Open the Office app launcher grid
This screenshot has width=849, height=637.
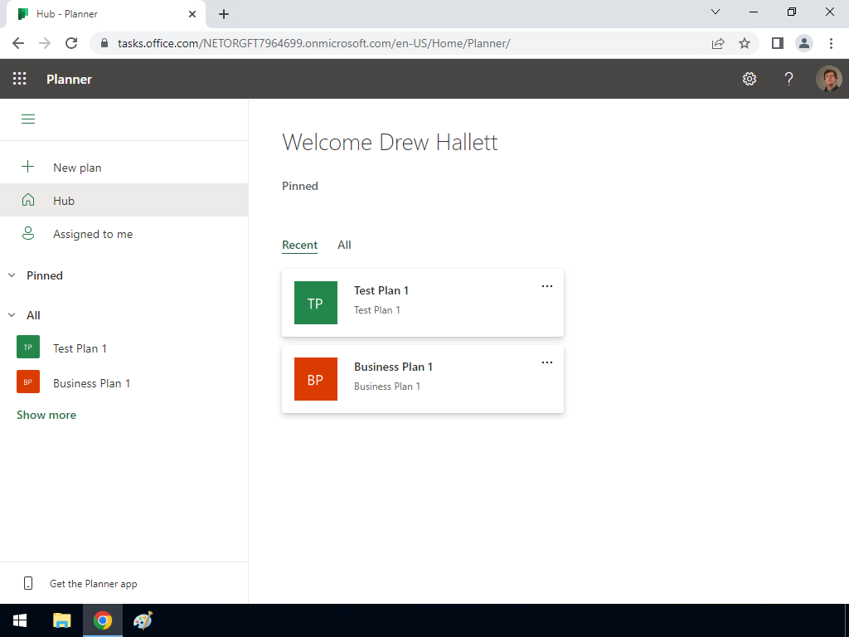pyautogui.click(x=20, y=79)
